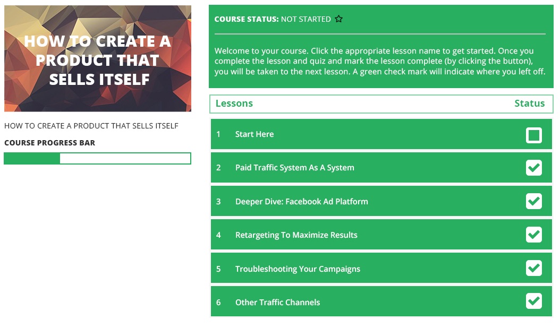
Task: Click the Course Status label
Action: [x=246, y=19]
